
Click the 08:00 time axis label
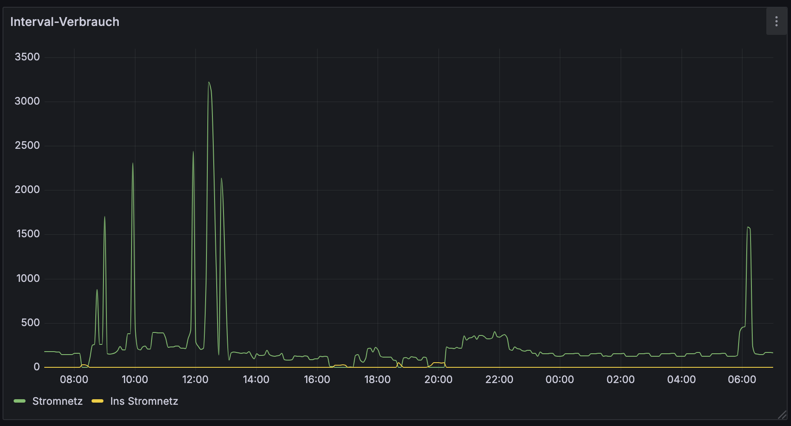tap(74, 379)
